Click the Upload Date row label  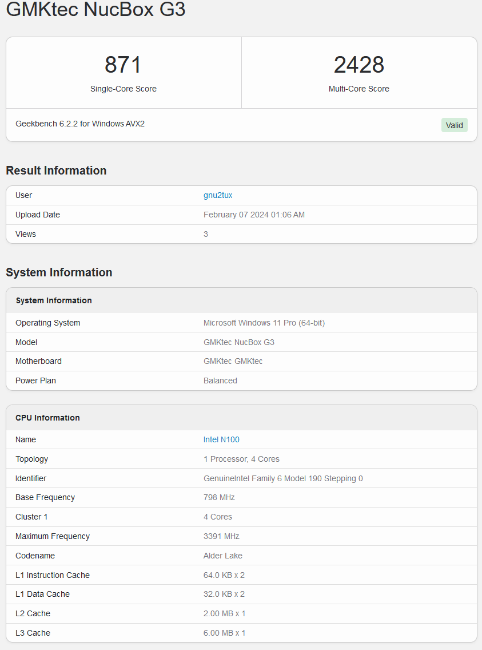point(38,215)
